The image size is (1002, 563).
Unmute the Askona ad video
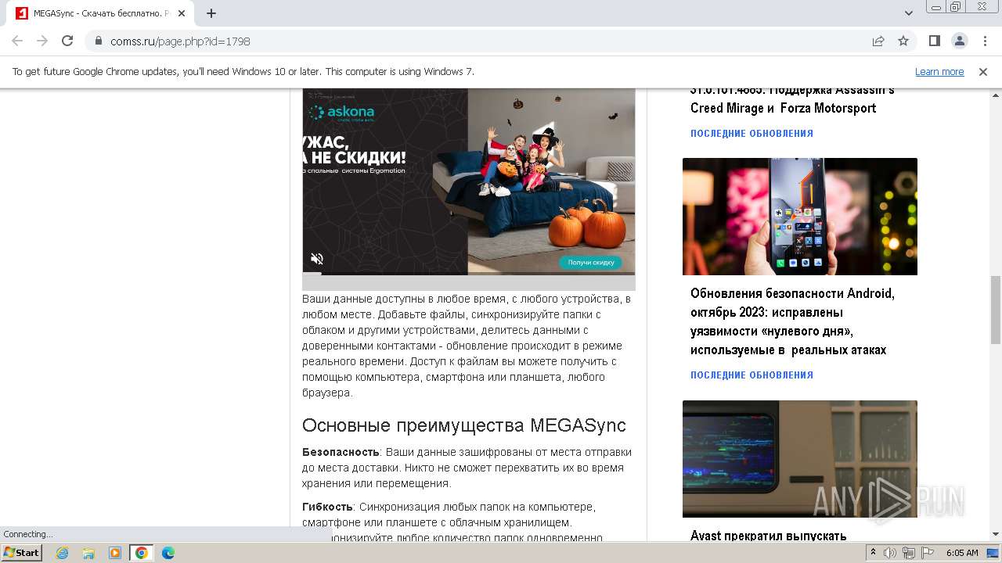[x=317, y=259]
